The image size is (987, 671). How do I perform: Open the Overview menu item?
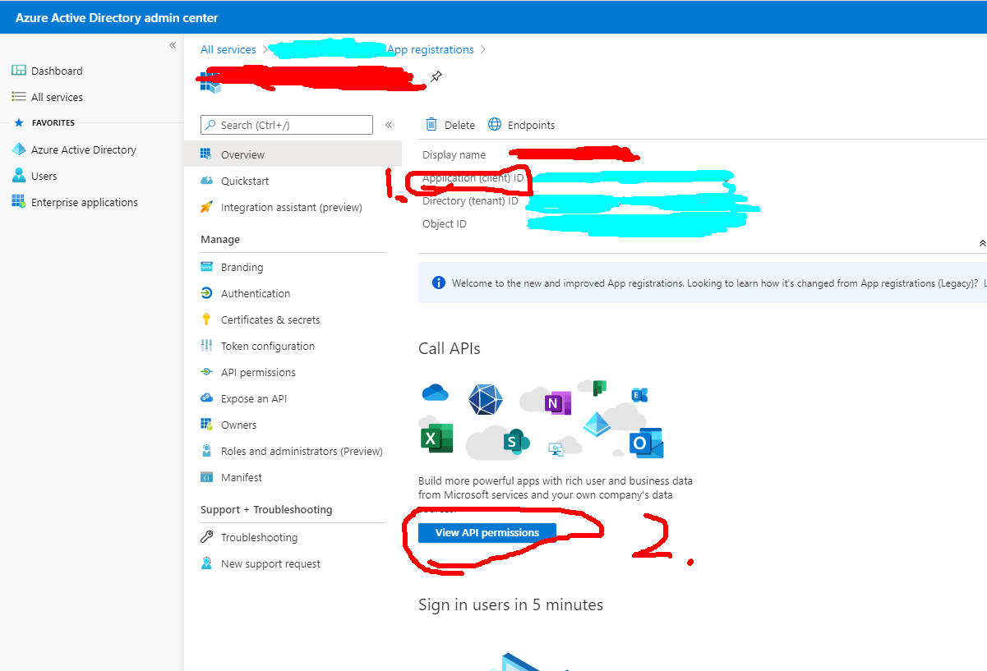293,154
